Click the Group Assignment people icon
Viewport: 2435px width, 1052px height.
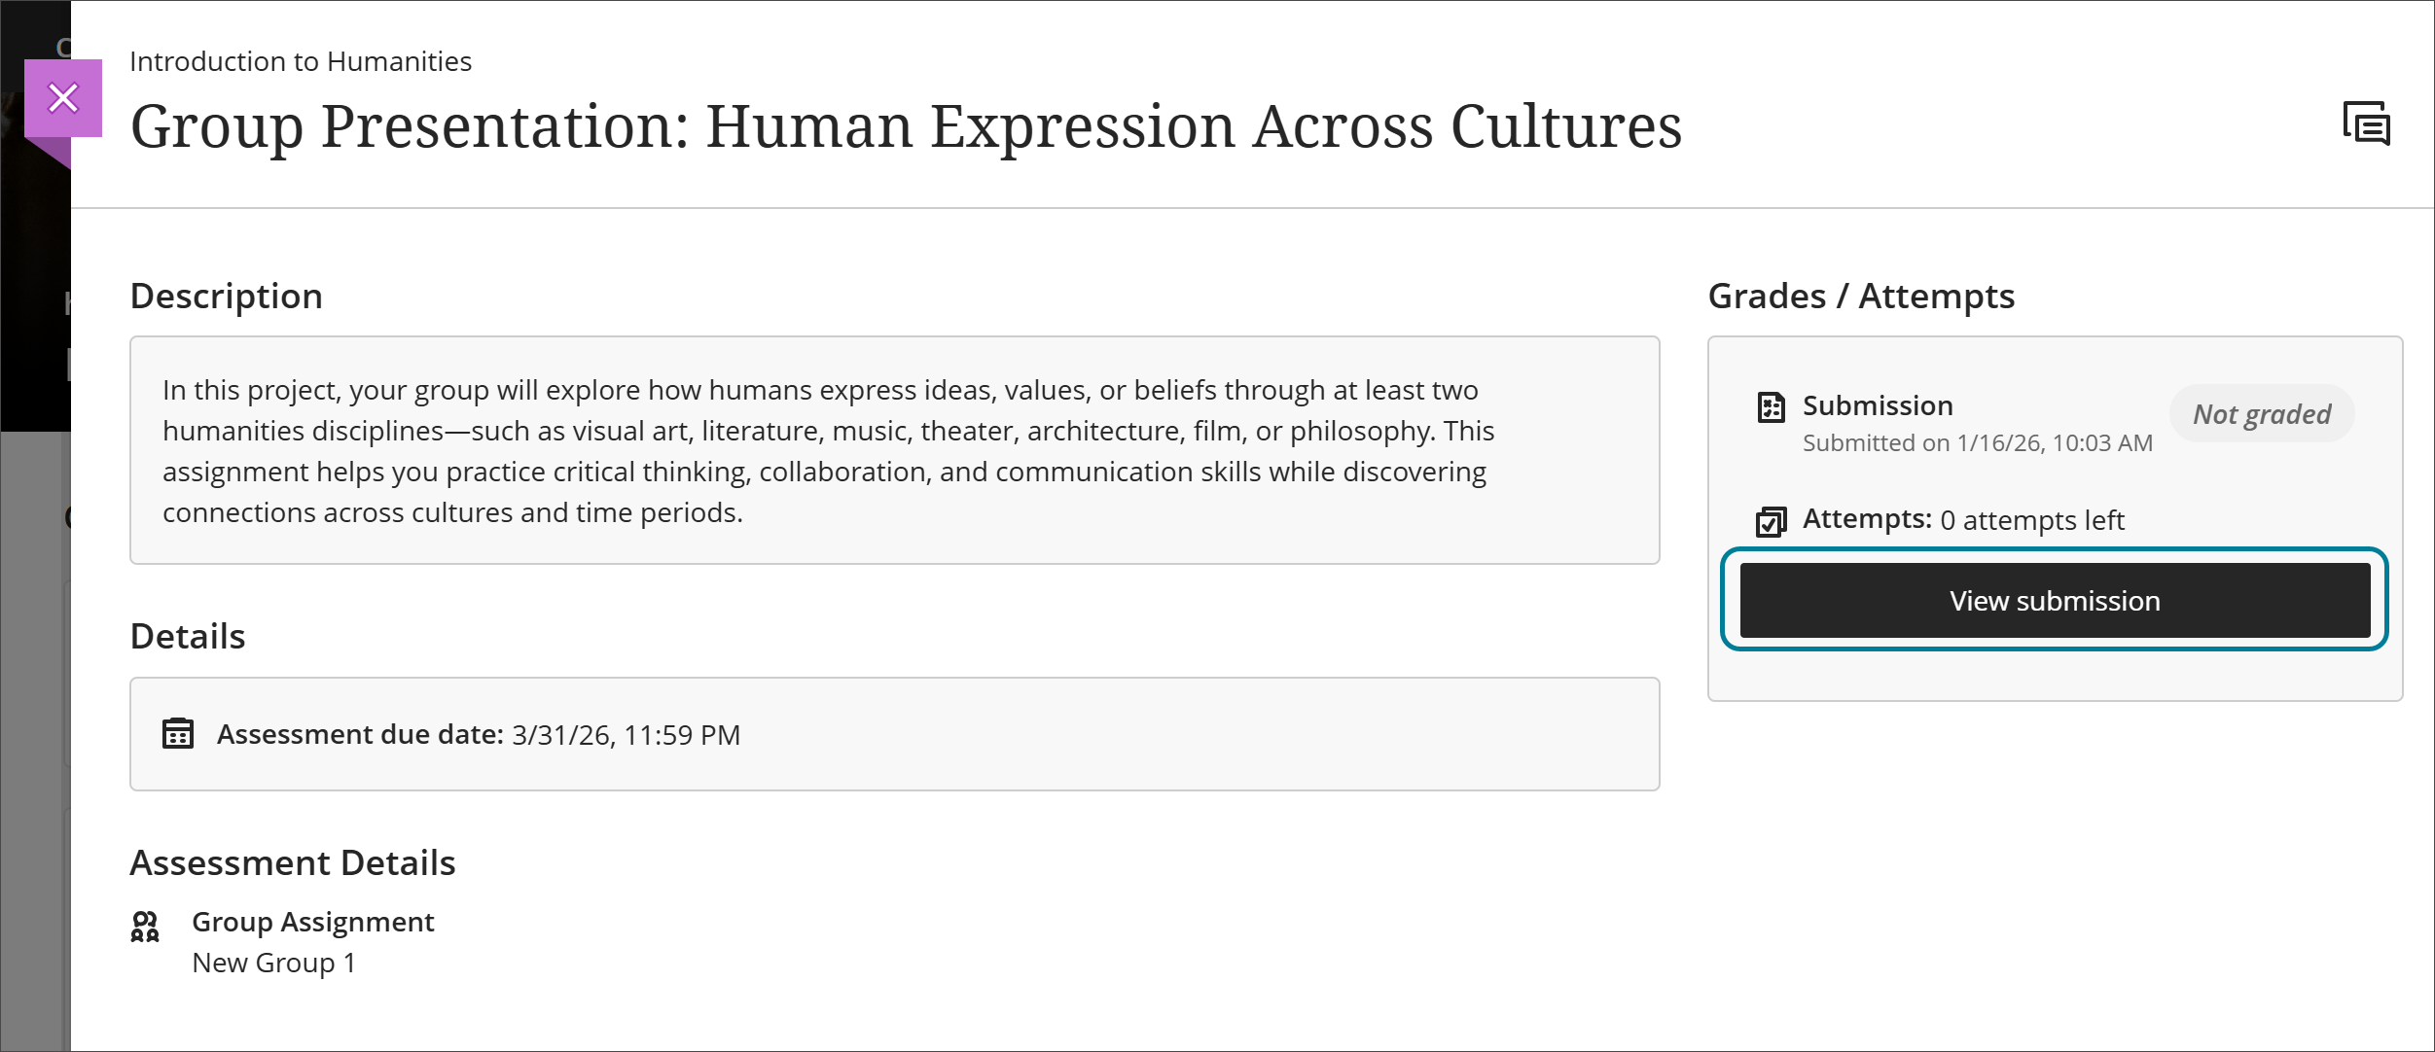145,929
